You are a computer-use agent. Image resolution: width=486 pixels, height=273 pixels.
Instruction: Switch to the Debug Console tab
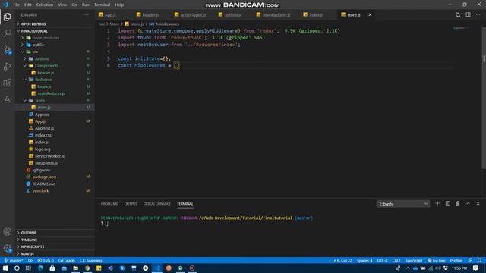point(157,204)
